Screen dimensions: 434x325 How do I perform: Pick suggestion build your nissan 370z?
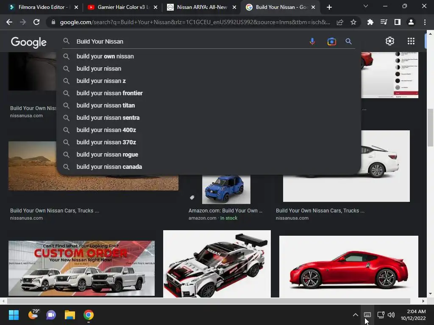coord(209,142)
